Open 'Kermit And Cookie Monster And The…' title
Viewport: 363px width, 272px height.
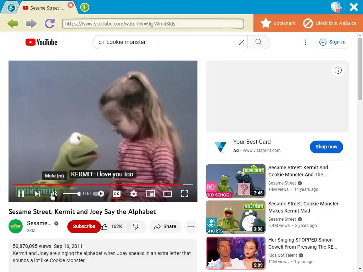(298, 171)
